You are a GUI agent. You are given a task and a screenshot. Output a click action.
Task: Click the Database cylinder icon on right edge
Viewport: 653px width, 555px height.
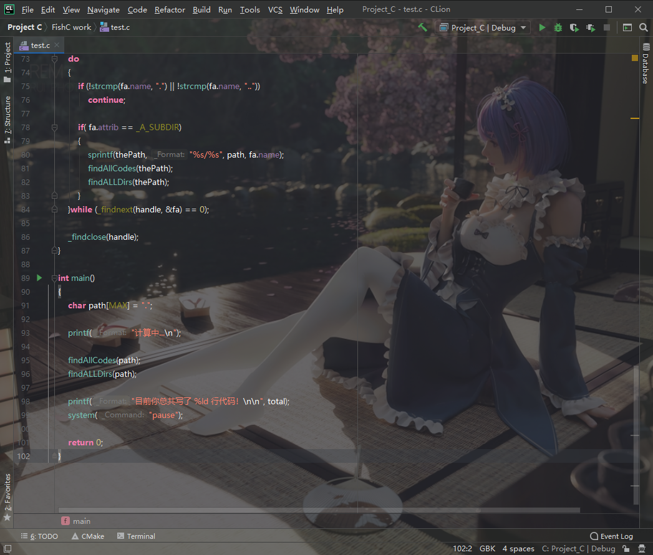[x=646, y=47]
